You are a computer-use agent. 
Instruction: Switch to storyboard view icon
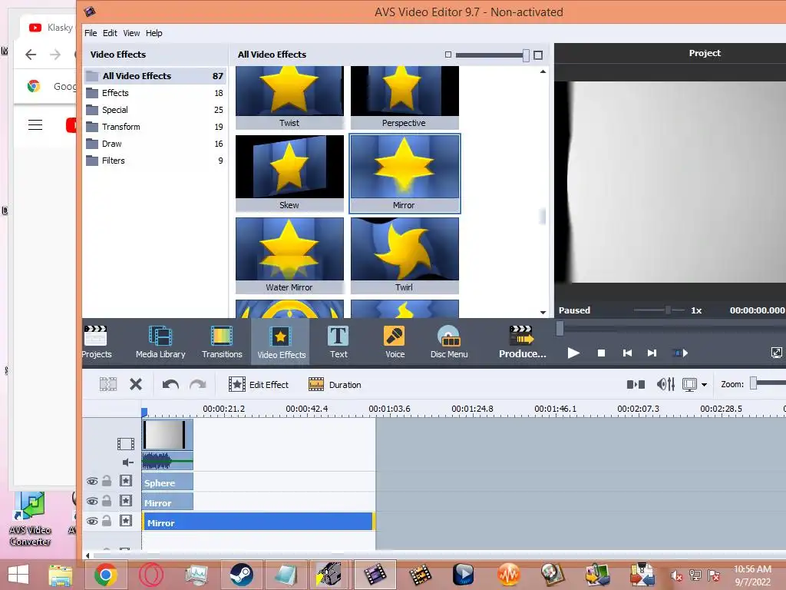tap(636, 384)
